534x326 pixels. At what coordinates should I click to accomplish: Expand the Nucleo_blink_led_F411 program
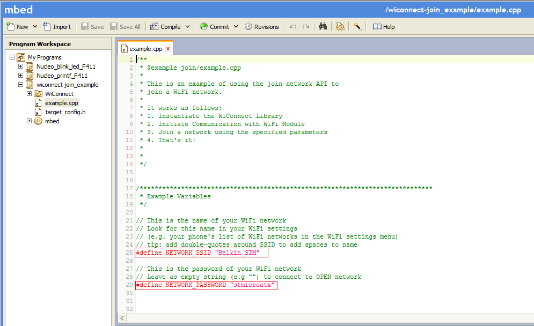(x=21, y=66)
